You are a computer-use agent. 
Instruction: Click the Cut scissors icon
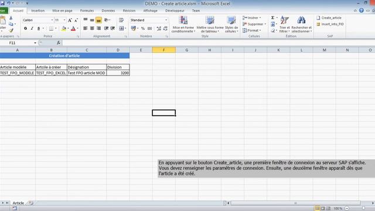tap(11, 18)
